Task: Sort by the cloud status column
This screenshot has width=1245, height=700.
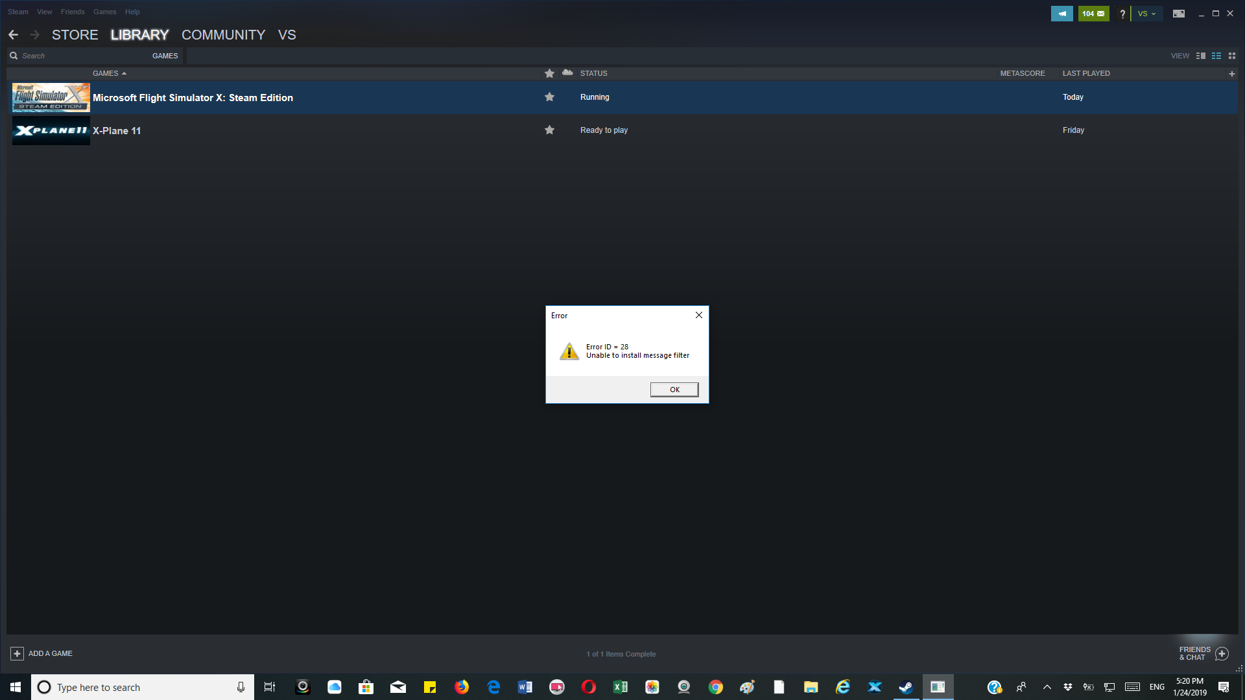Action: pyautogui.click(x=567, y=73)
